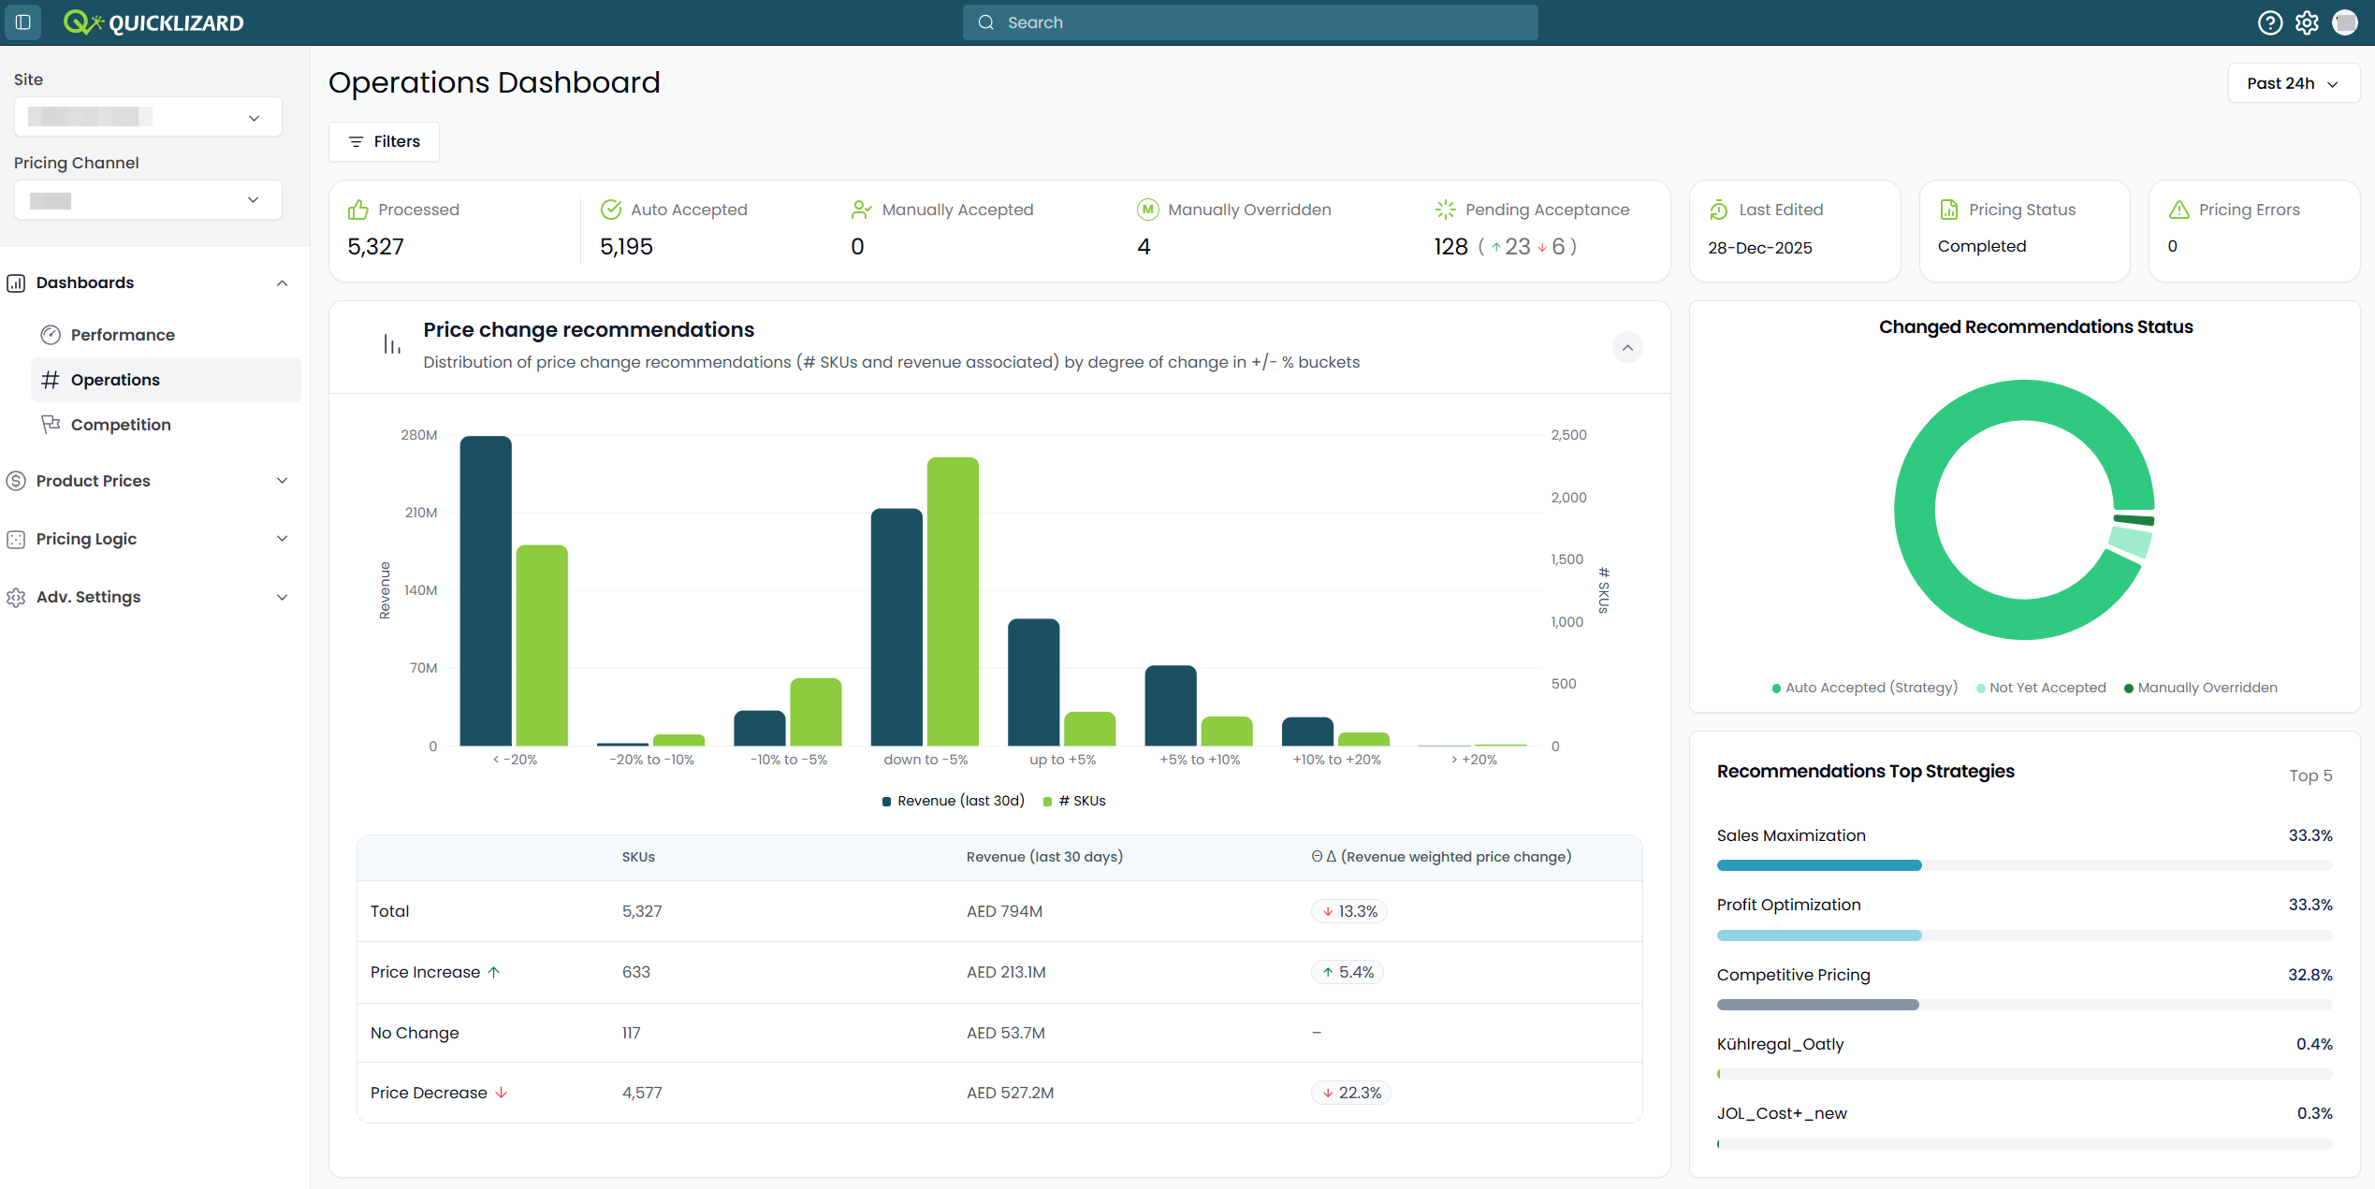This screenshot has width=2375, height=1189.
Task: Click the Filters funnel icon
Action: click(x=356, y=141)
